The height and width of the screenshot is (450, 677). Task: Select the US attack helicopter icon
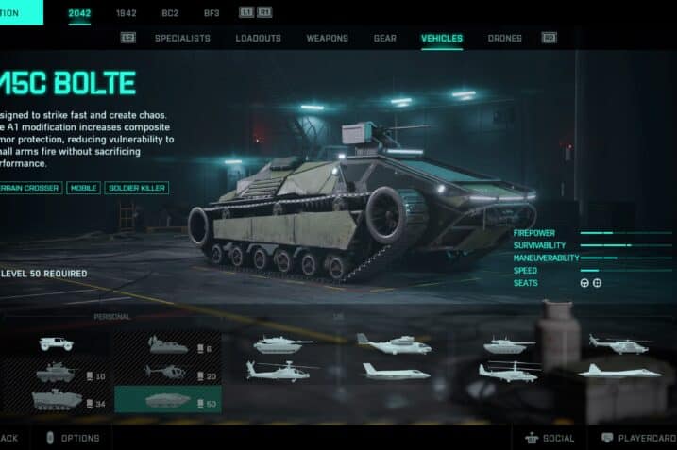(x=281, y=372)
